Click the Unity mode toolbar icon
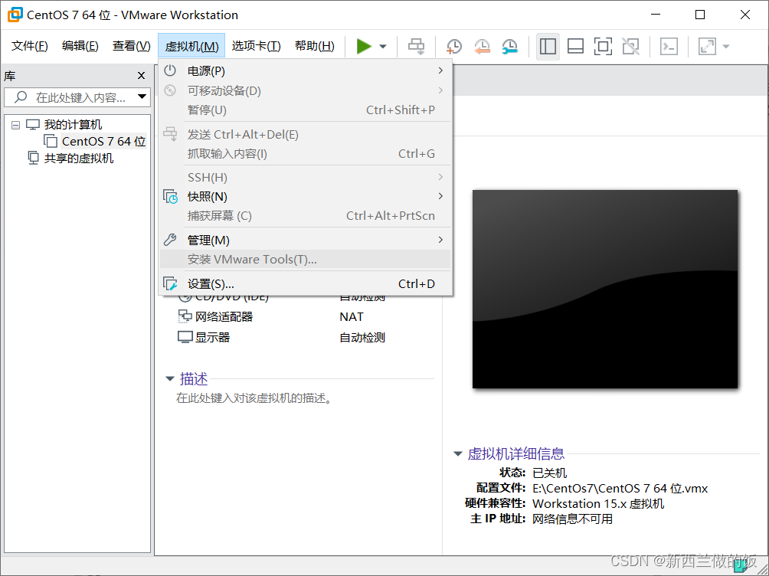769x576 pixels. (x=630, y=47)
